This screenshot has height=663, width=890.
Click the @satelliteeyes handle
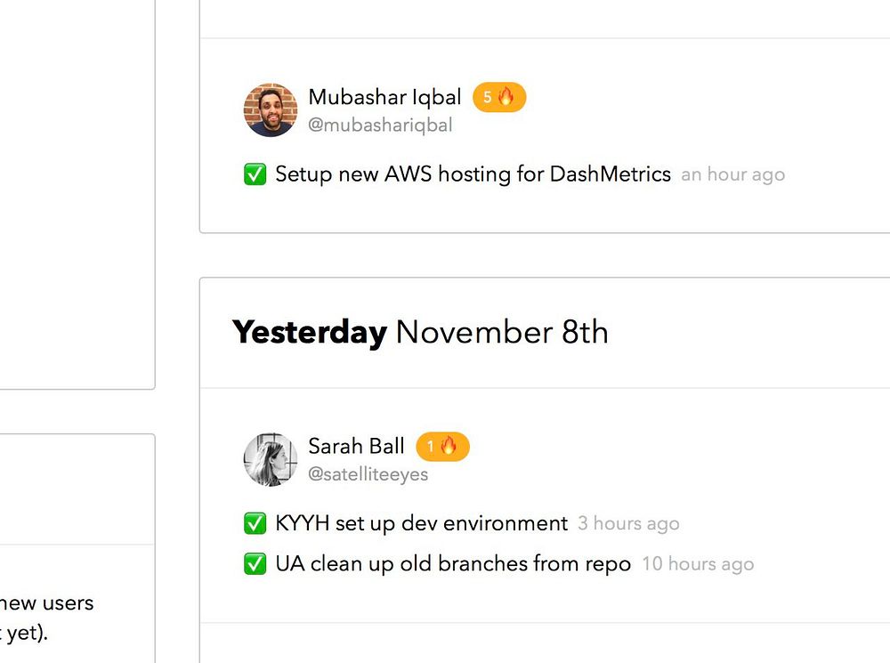(x=368, y=474)
